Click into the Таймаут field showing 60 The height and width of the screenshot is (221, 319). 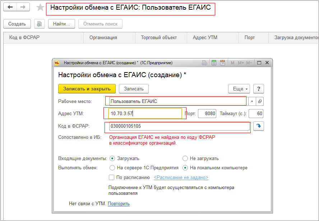point(256,113)
